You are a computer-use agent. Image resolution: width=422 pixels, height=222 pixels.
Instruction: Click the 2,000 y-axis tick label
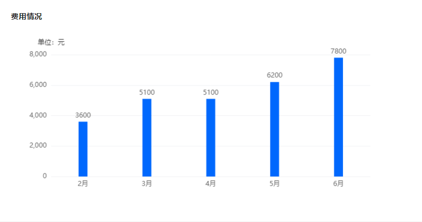pyautogui.click(x=38, y=146)
